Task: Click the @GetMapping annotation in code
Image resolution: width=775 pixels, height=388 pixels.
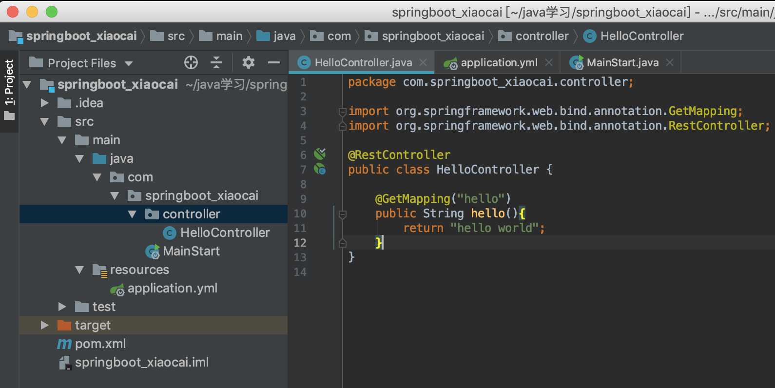Action: [412, 199]
